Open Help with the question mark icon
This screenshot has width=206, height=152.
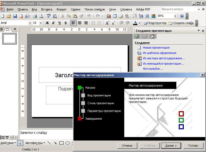tap(182, 16)
